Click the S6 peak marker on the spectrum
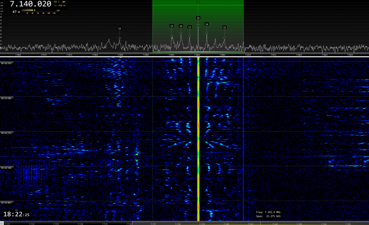 (x=198, y=18)
